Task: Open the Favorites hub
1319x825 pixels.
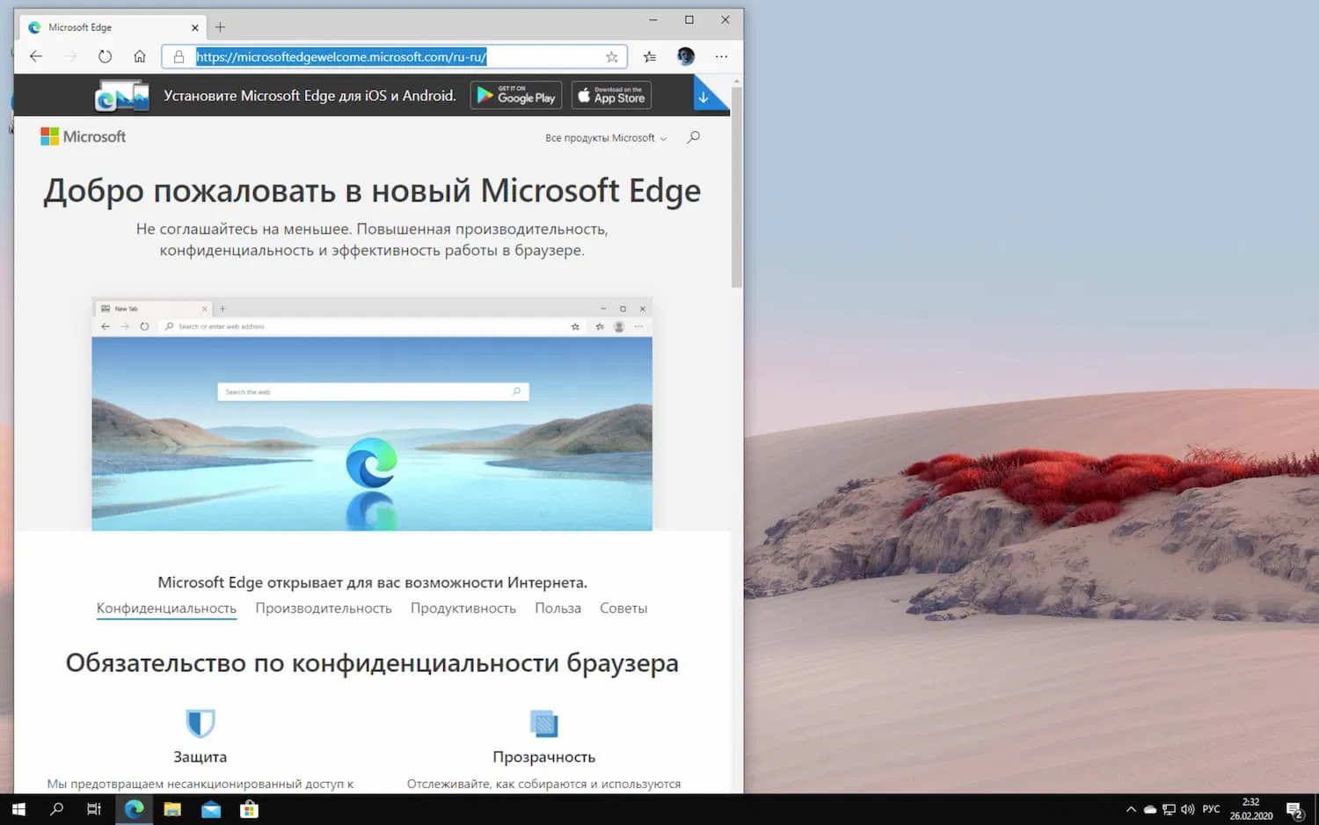Action: click(649, 56)
